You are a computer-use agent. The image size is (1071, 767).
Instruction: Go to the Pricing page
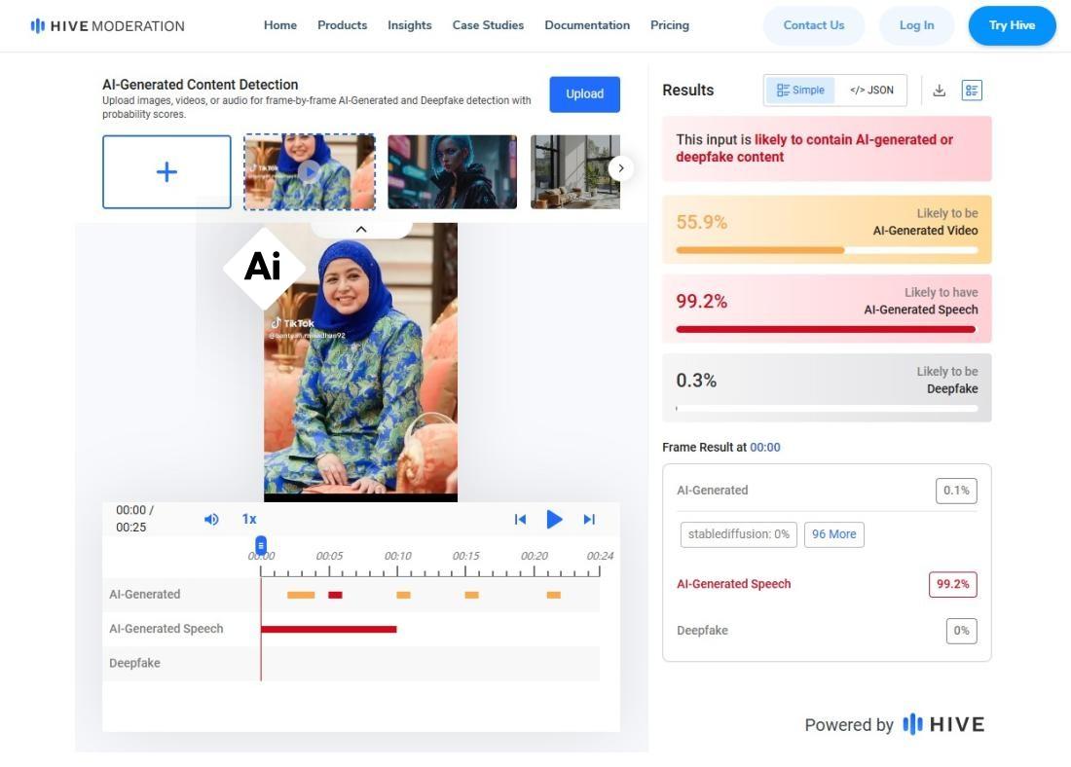pyautogui.click(x=669, y=25)
